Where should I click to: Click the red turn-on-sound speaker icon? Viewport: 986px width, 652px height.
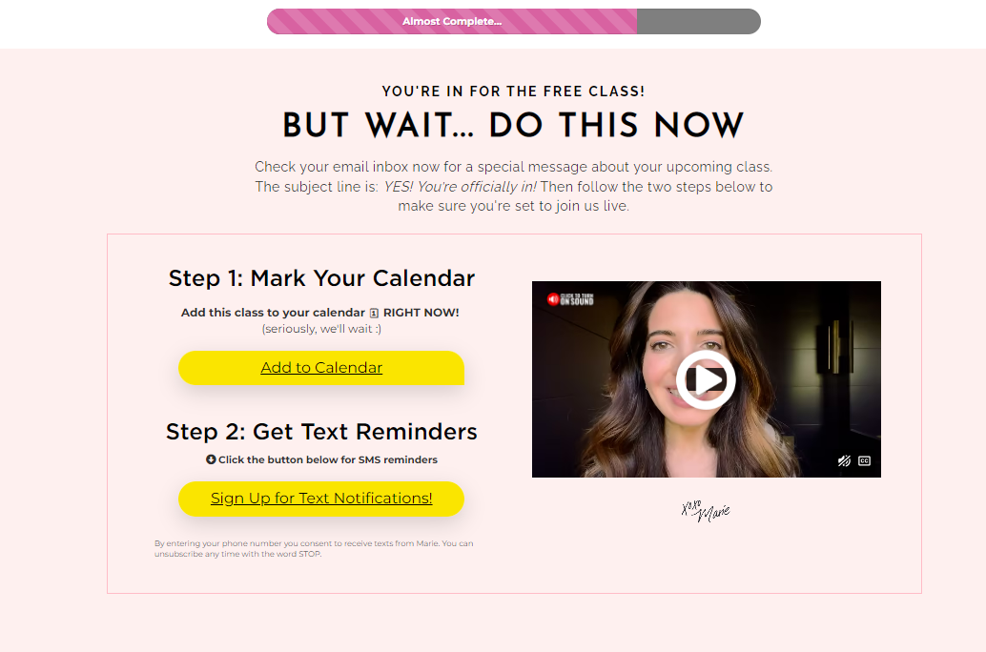pyautogui.click(x=553, y=299)
